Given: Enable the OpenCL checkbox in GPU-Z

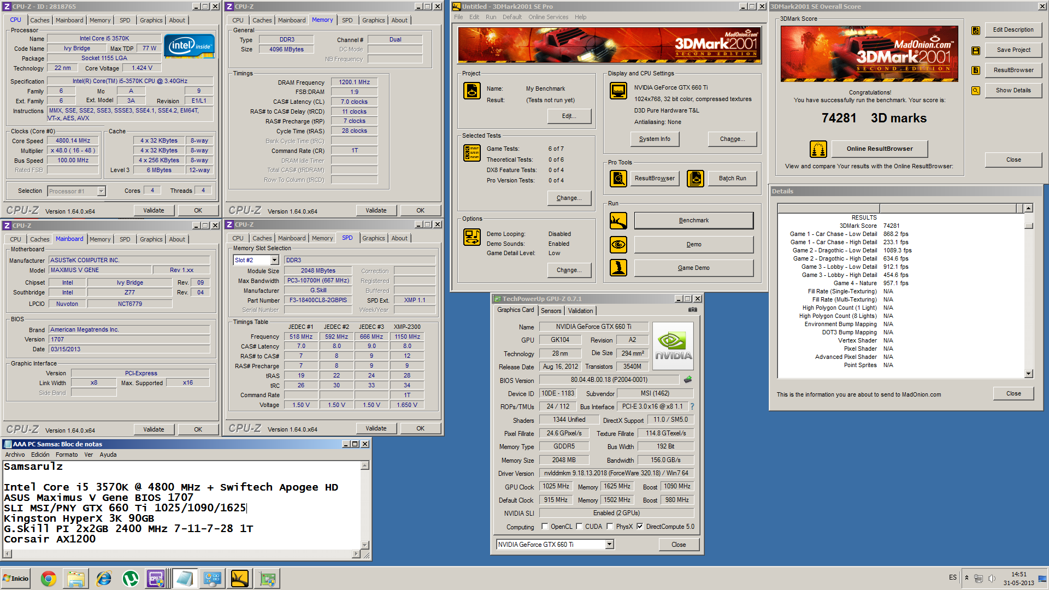Looking at the screenshot, I should [x=545, y=527].
